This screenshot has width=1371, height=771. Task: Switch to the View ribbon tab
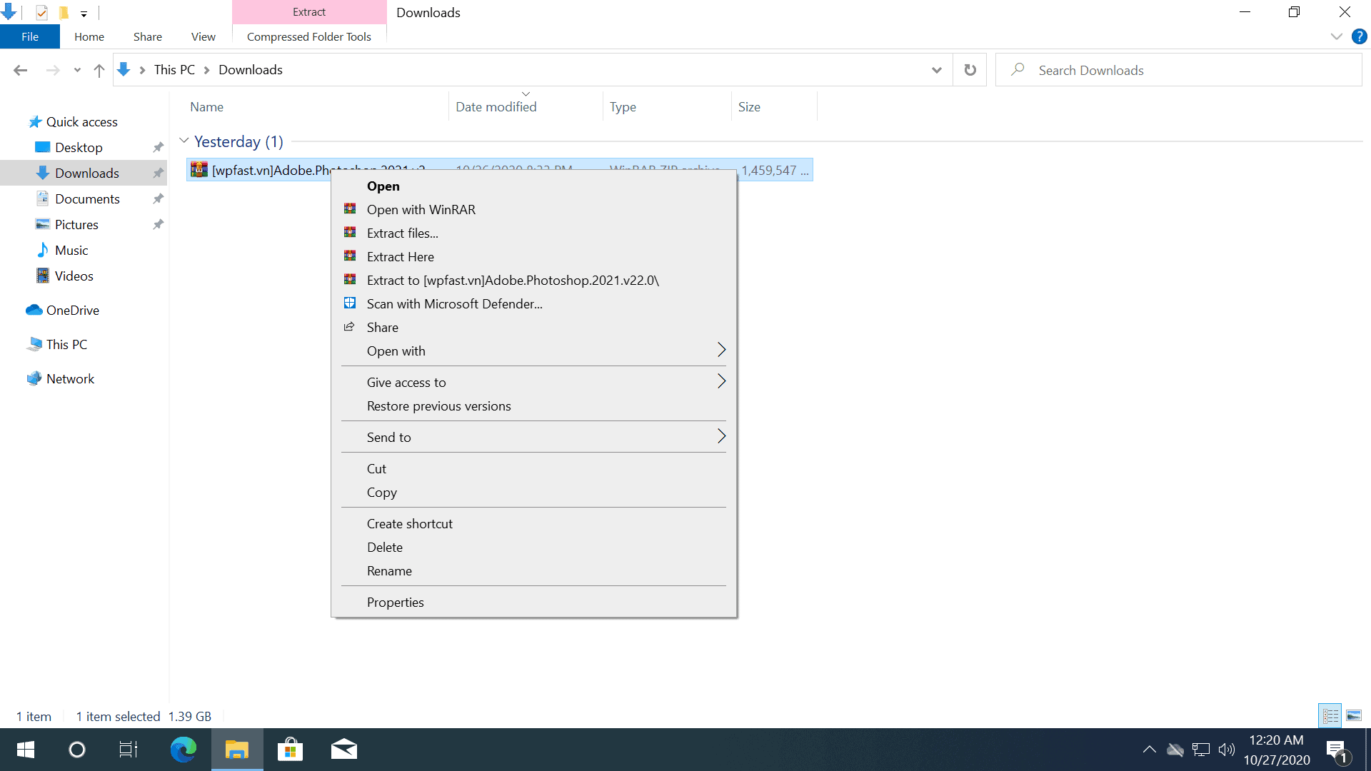(x=204, y=36)
